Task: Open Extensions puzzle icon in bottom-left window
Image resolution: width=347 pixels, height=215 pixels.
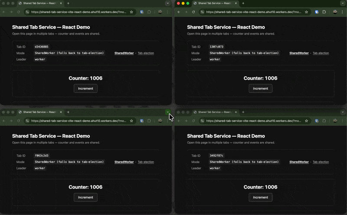Action: tap(149, 121)
